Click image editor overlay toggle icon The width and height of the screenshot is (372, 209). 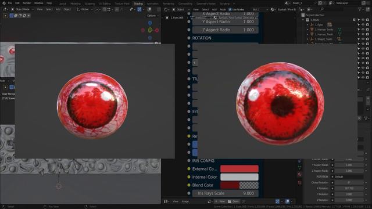(x=288, y=201)
